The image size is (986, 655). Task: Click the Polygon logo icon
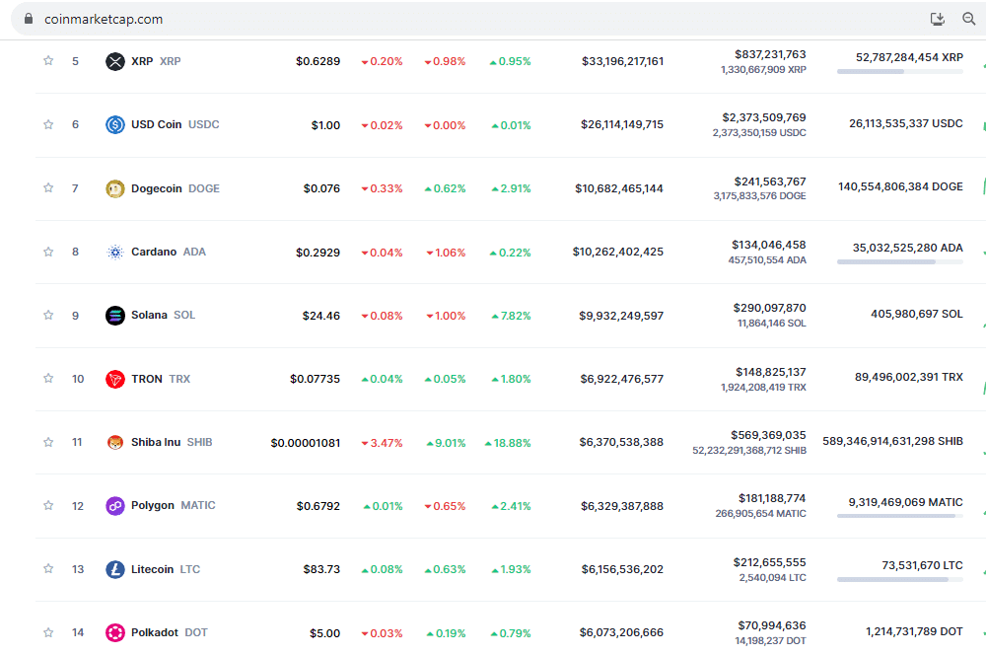[115, 506]
